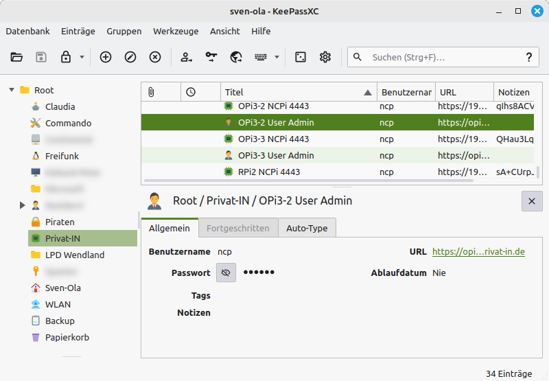Click the edit entry pencil icon
Screen dimensions: 549x381
[130, 58]
